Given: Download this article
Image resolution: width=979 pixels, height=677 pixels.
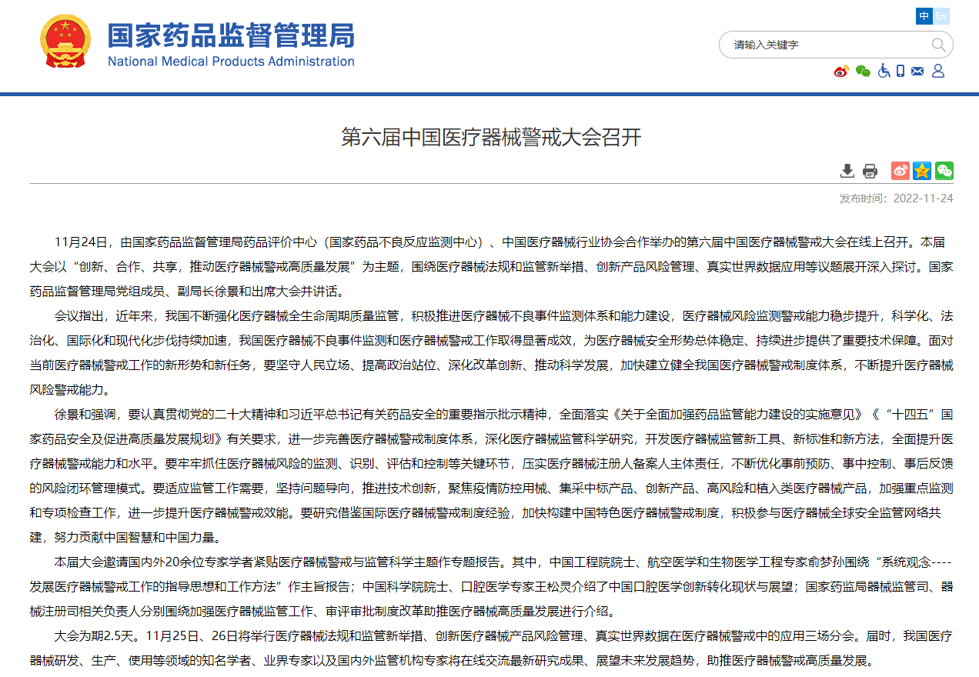Looking at the screenshot, I should [847, 171].
